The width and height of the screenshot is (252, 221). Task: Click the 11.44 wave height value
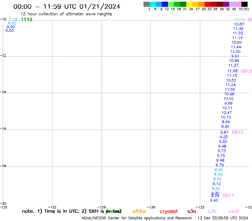[236, 47]
